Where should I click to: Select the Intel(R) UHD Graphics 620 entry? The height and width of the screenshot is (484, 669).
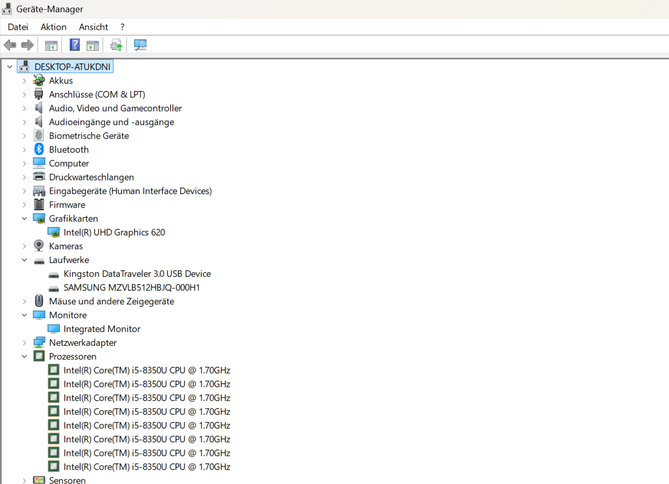[114, 232]
